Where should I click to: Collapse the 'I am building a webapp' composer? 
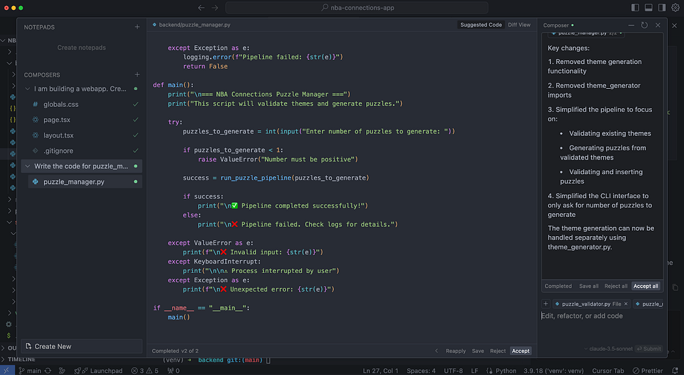(x=27, y=89)
